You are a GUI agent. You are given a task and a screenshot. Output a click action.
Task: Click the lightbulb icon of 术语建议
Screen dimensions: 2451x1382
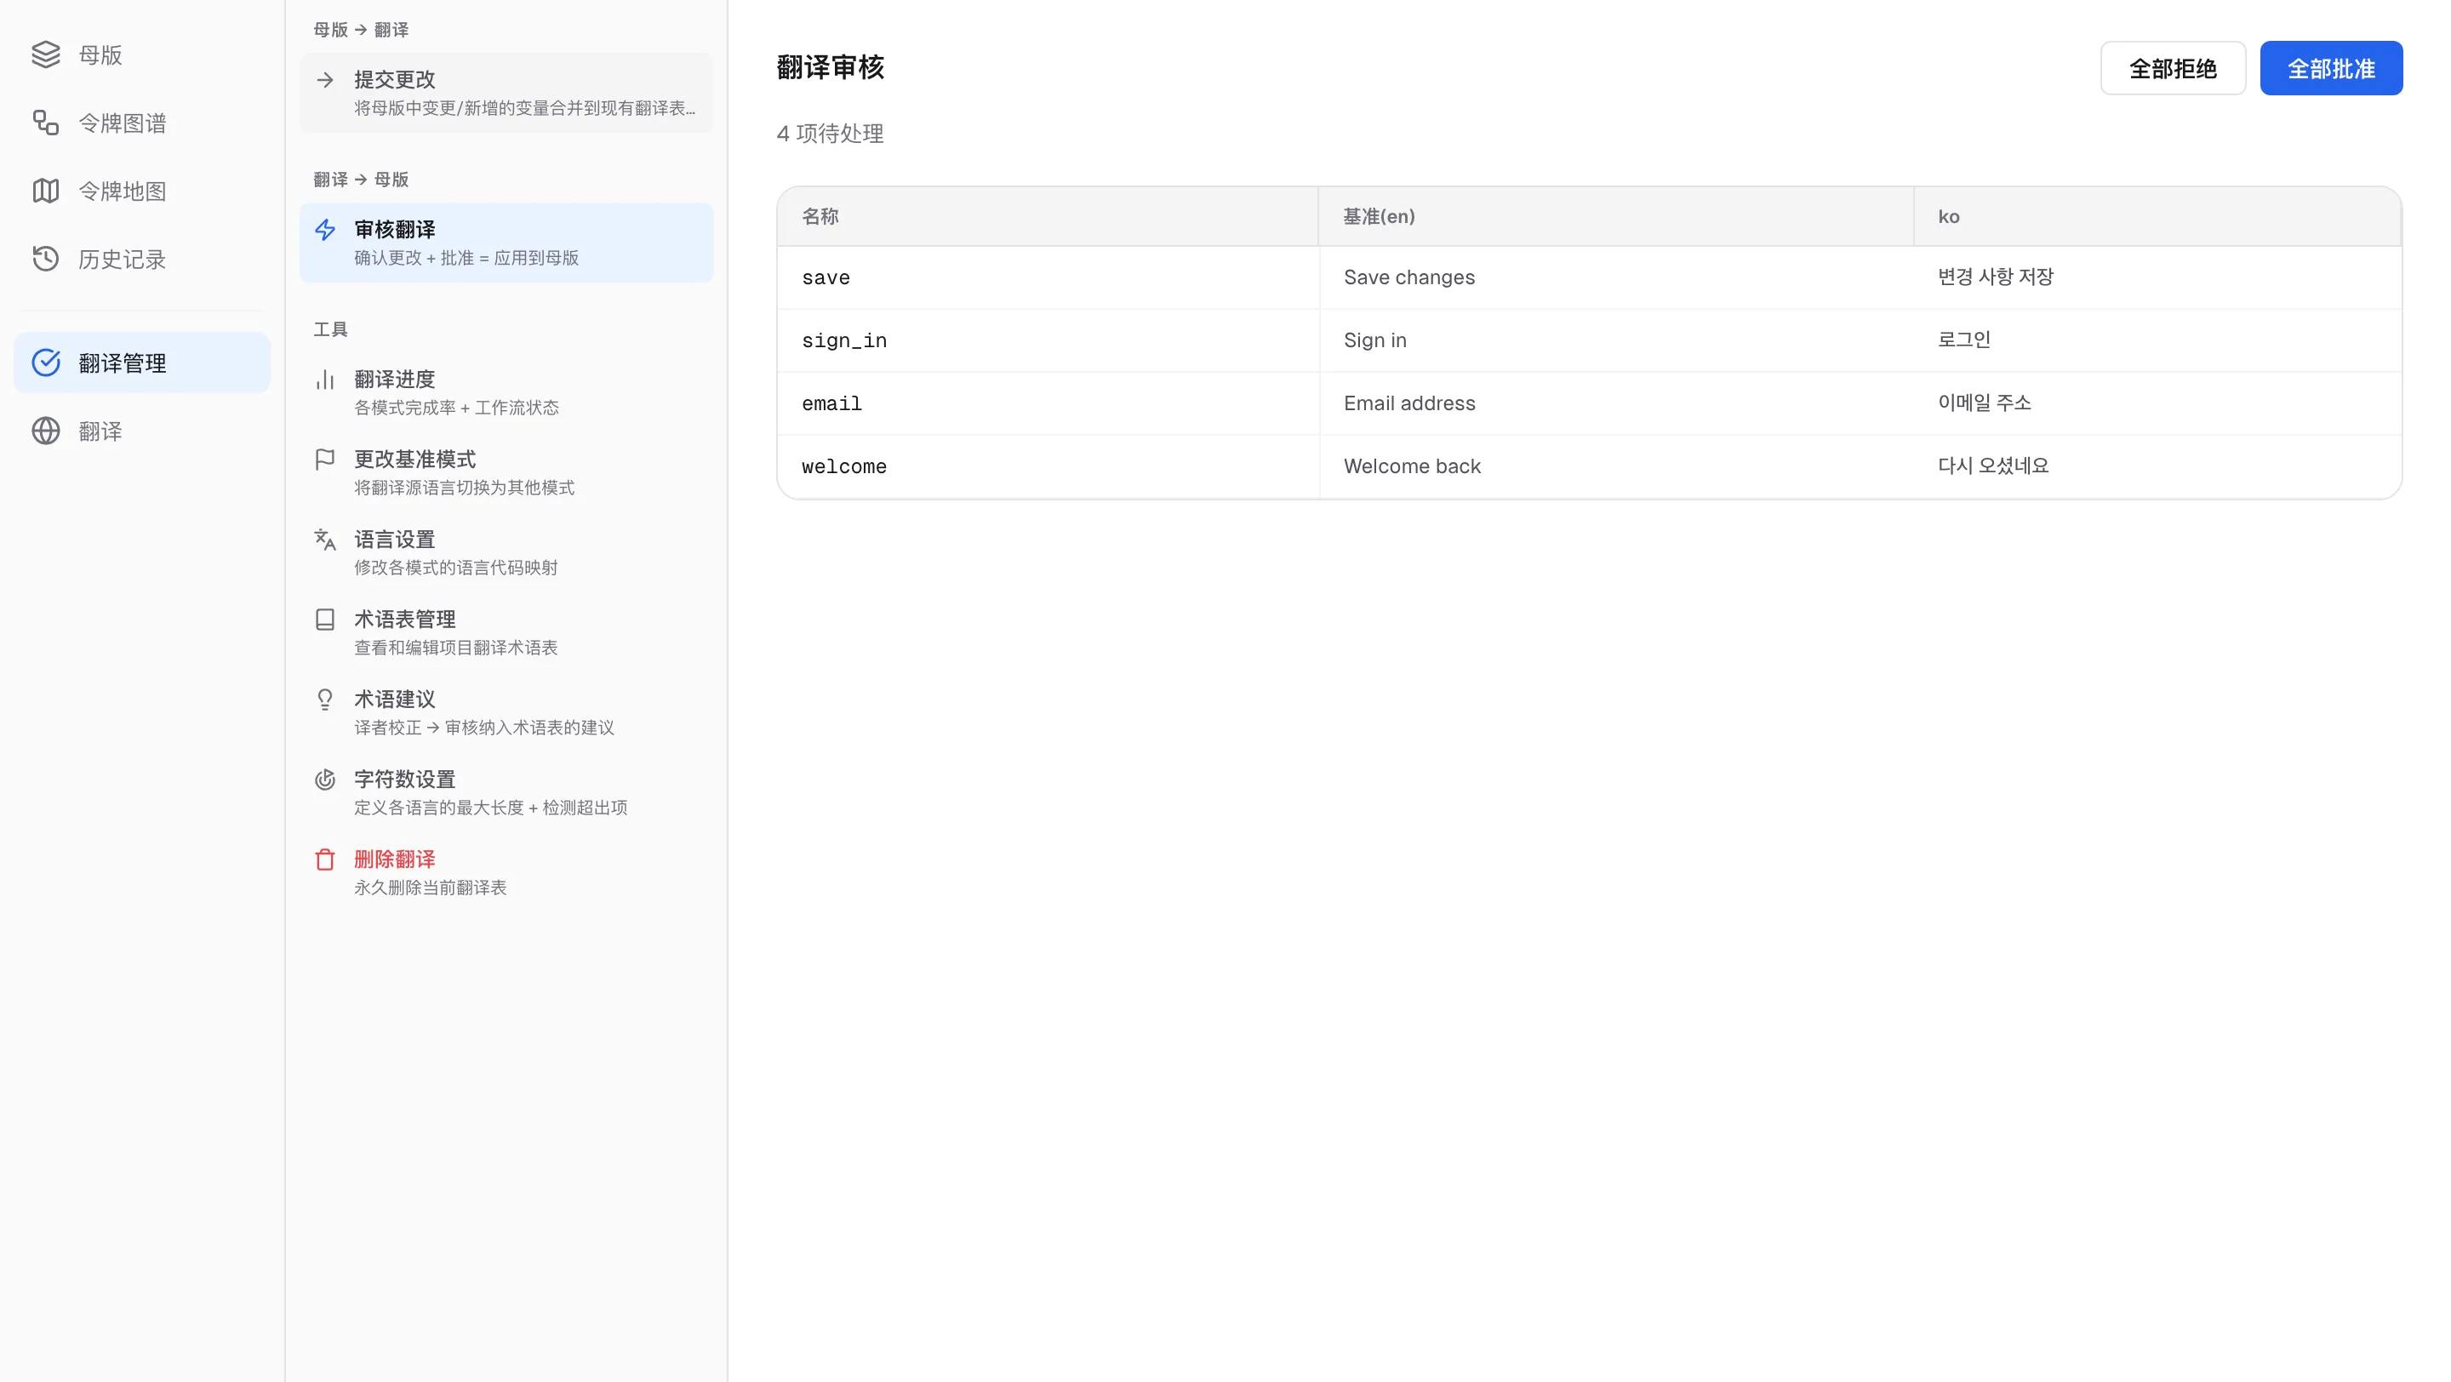click(325, 700)
